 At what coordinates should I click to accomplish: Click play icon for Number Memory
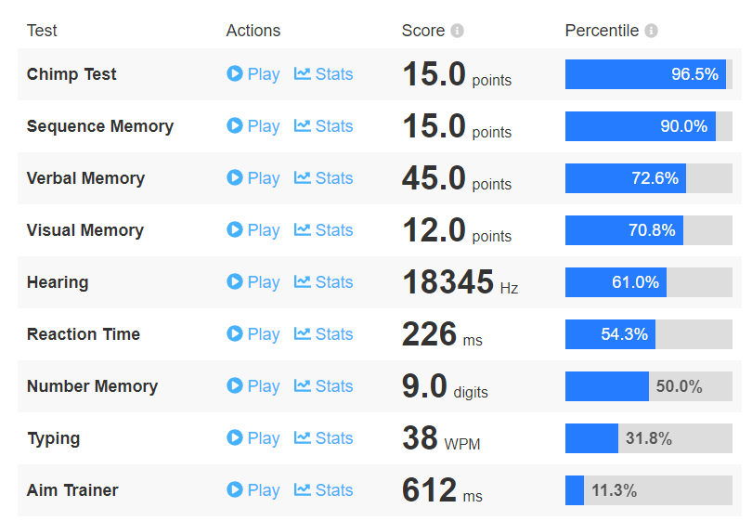pyautogui.click(x=235, y=385)
